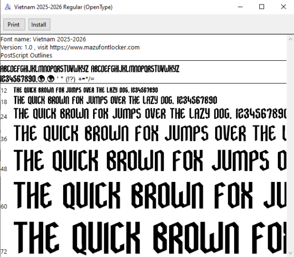Click the 60 point size label
Viewport: 294px width, 257px height.
tap(4, 206)
